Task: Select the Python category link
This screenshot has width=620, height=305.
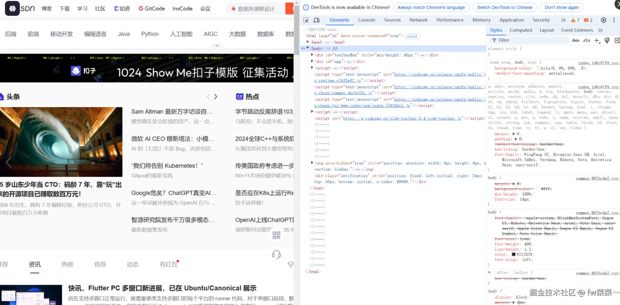Action: (150, 34)
